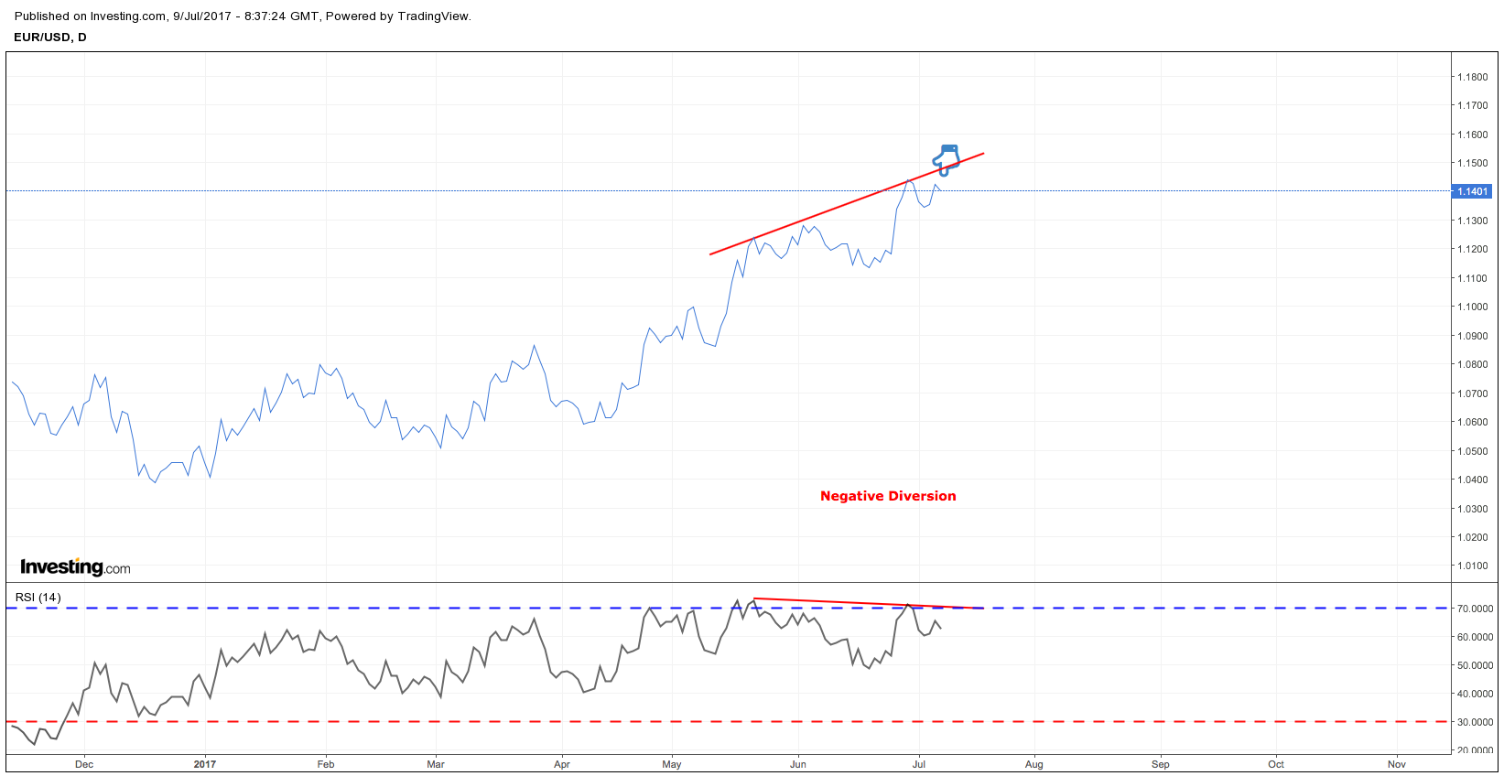Click the May label on time axis

(672, 764)
